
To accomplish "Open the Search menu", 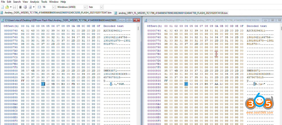I will 17,2.
